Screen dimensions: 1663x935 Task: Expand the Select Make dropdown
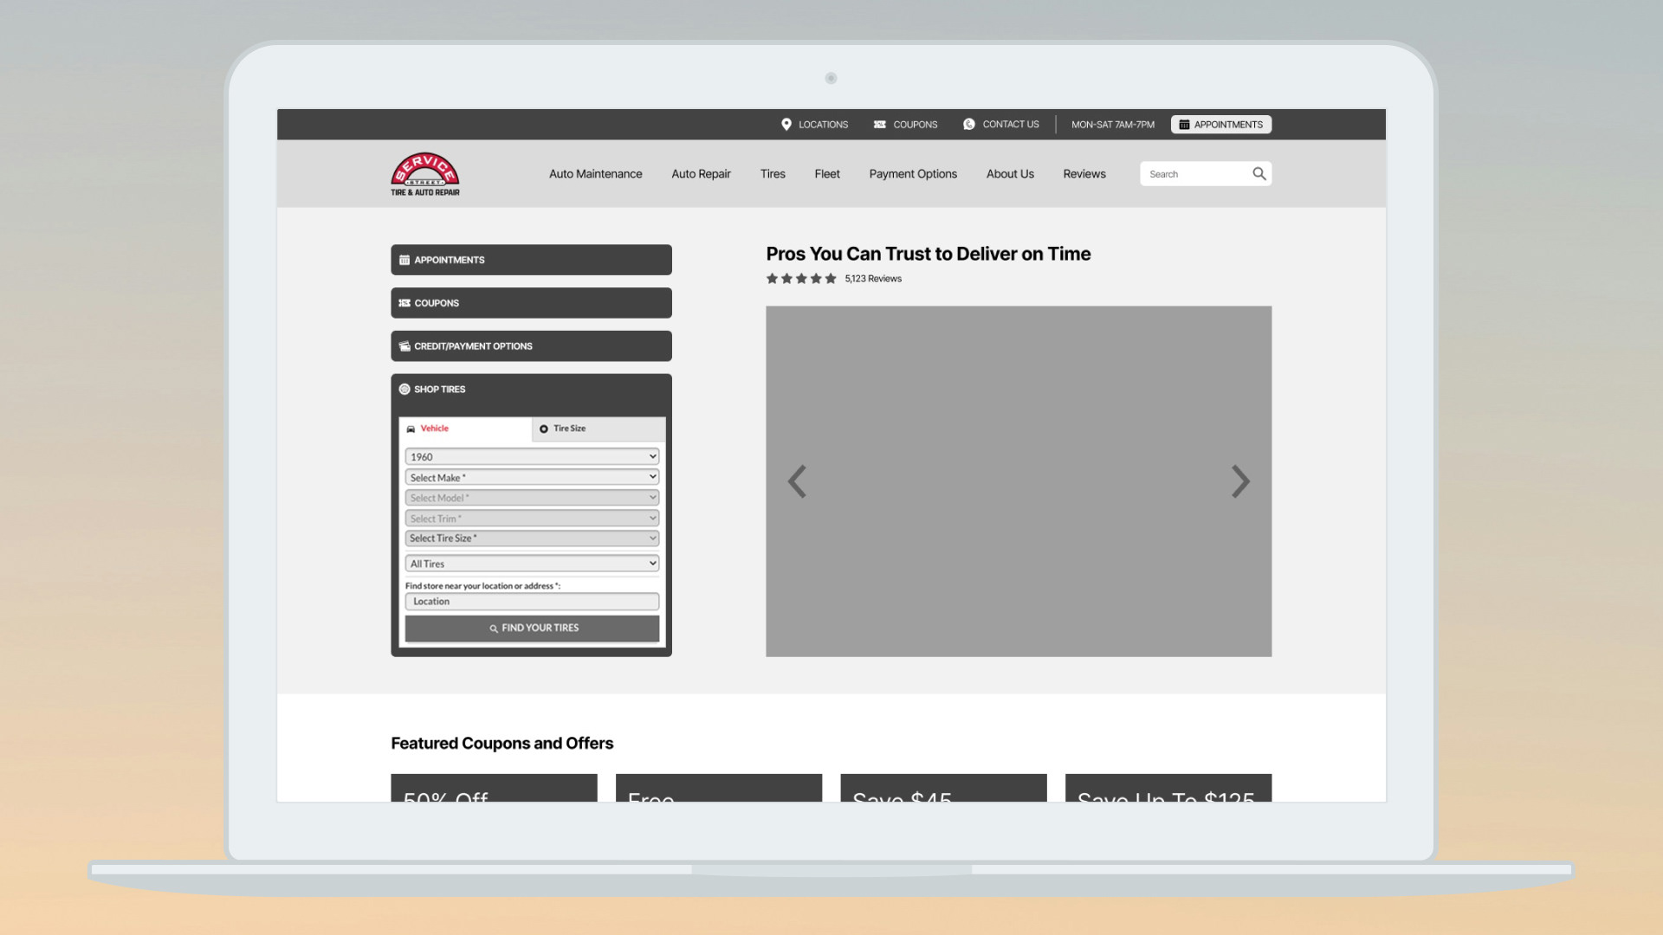coord(531,478)
